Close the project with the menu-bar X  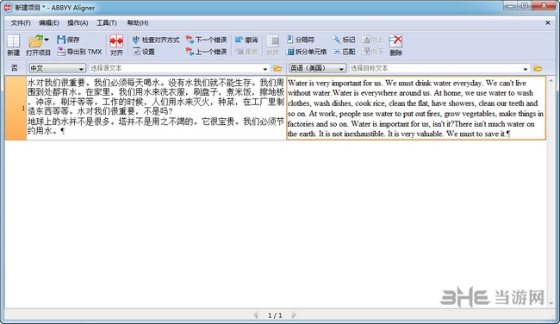pyautogui.click(x=548, y=23)
